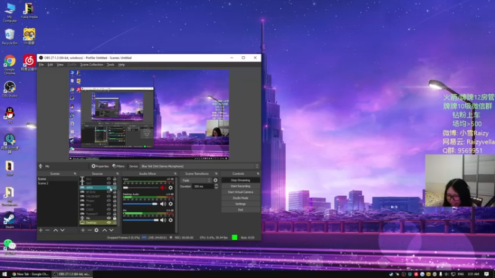
Task: Select the Steam desktop shortcut
Action: coord(9,221)
